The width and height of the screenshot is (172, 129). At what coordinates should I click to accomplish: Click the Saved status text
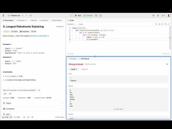click(x=70, y=54)
